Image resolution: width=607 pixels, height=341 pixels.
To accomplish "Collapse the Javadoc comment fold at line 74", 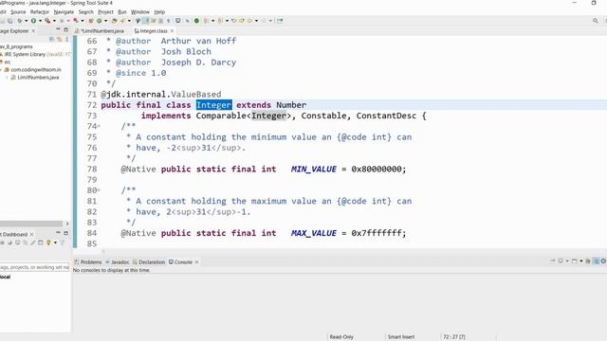I will tap(99, 126).
